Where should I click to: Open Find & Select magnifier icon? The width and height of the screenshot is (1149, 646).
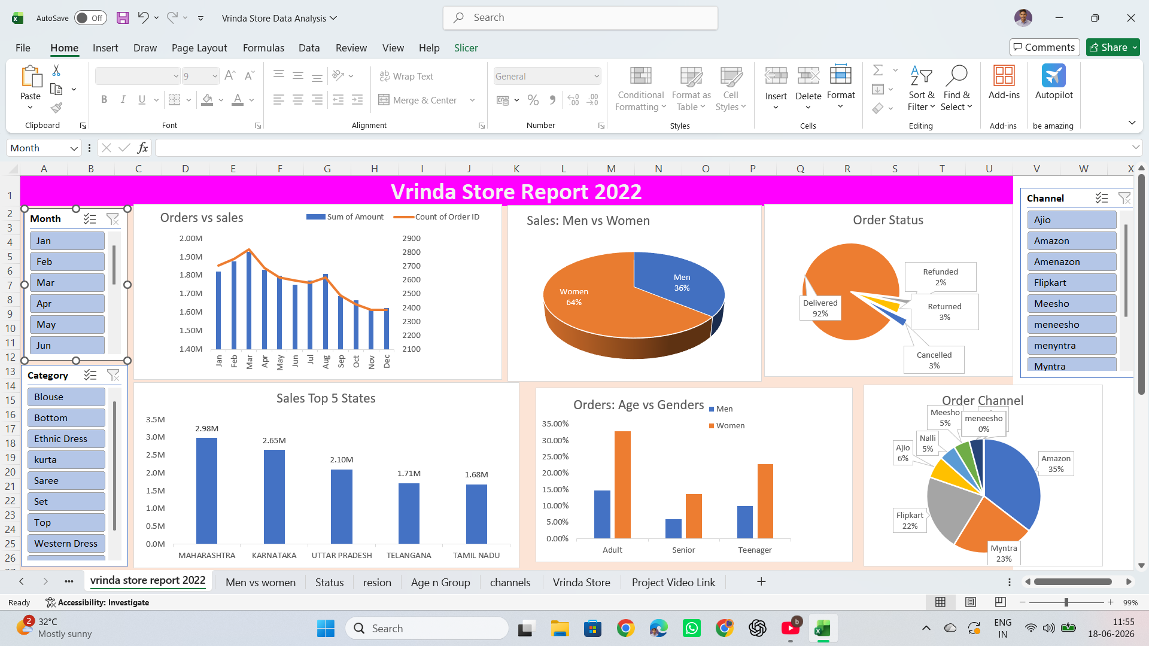(x=956, y=76)
